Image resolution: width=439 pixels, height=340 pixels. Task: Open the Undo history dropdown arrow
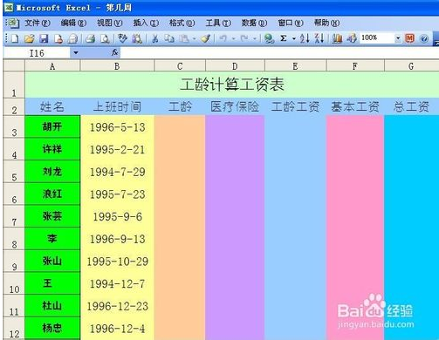[x=233, y=38]
